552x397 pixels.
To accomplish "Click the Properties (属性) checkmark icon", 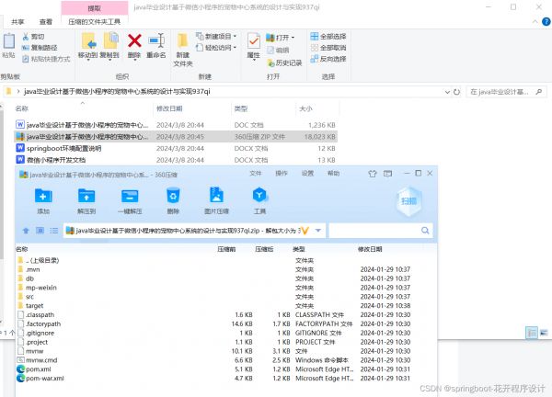I will 254,41.
